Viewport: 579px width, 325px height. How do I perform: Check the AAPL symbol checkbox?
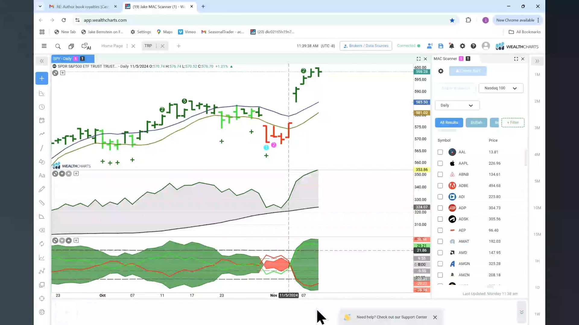[x=440, y=163]
